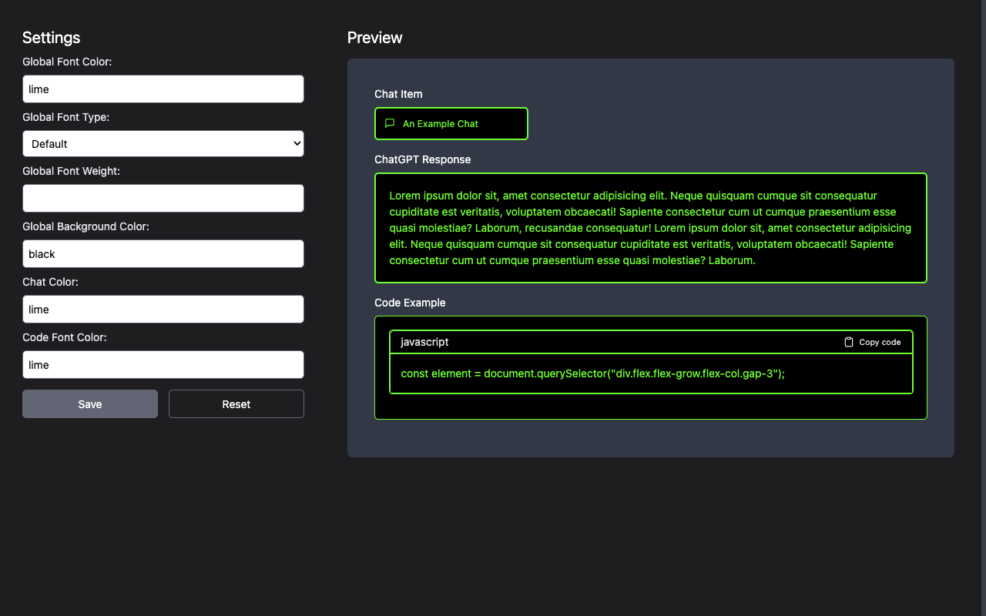Focus the Global Font Color input
This screenshot has height=616, width=986.
pos(163,89)
